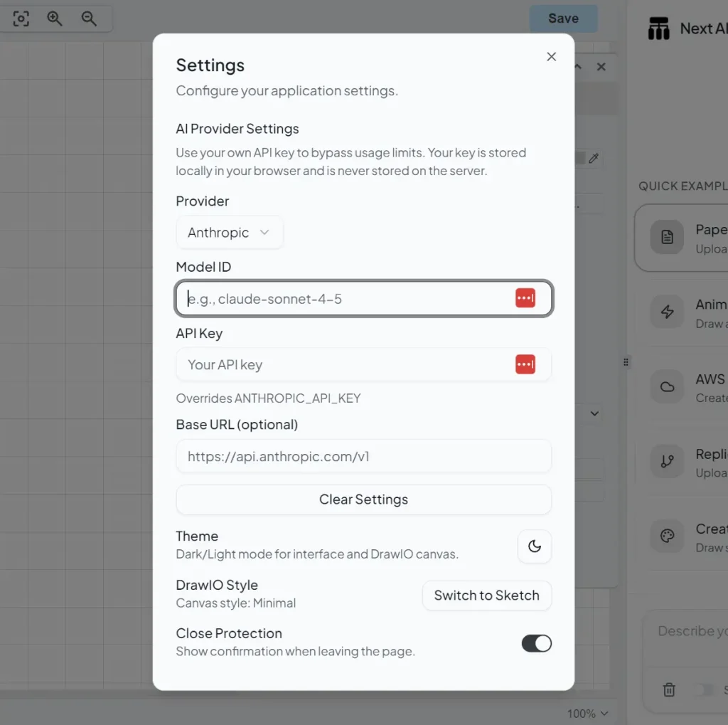Image resolution: width=728 pixels, height=725 pixels.
Task: Select the Replit upload example entry
Action: pyautogui.click(x=666, y=461)
